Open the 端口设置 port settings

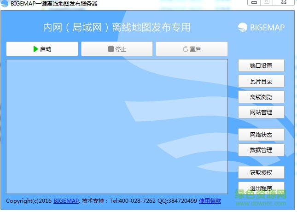261,65
